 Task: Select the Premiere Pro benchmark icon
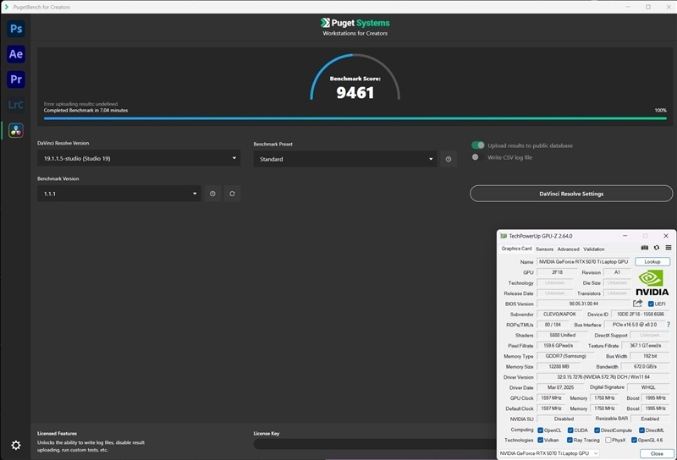[x=16, y=79]
